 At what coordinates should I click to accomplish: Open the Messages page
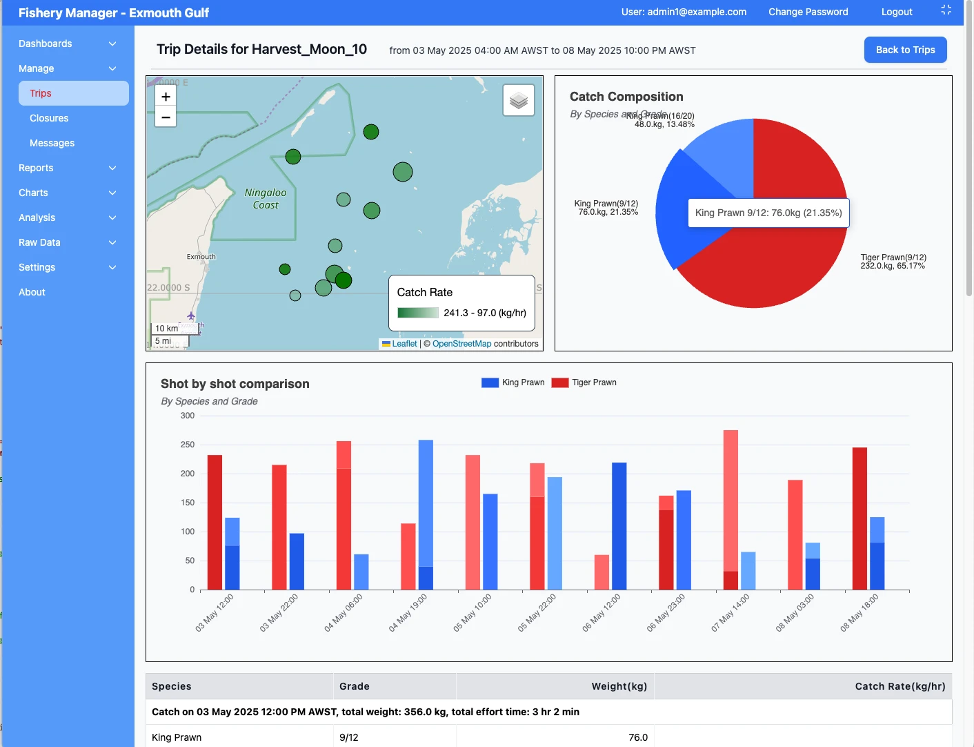coord(52,143)
